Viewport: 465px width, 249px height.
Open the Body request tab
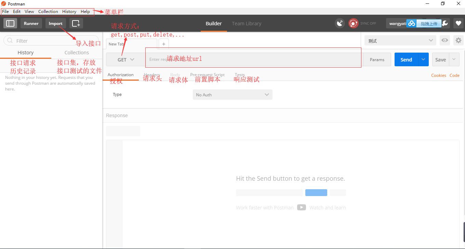(175, 74)
